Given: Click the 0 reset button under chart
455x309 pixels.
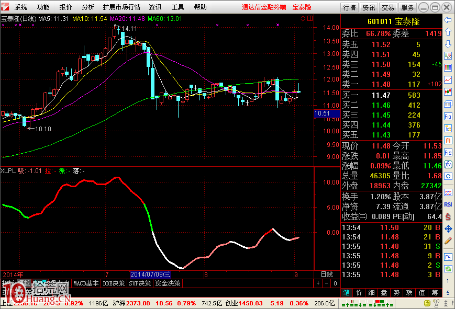Looking at the screenshot, I should click(335, 283).
